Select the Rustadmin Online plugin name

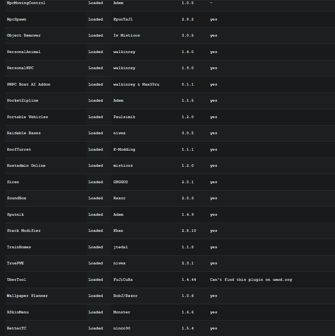[x=26, y=166]
